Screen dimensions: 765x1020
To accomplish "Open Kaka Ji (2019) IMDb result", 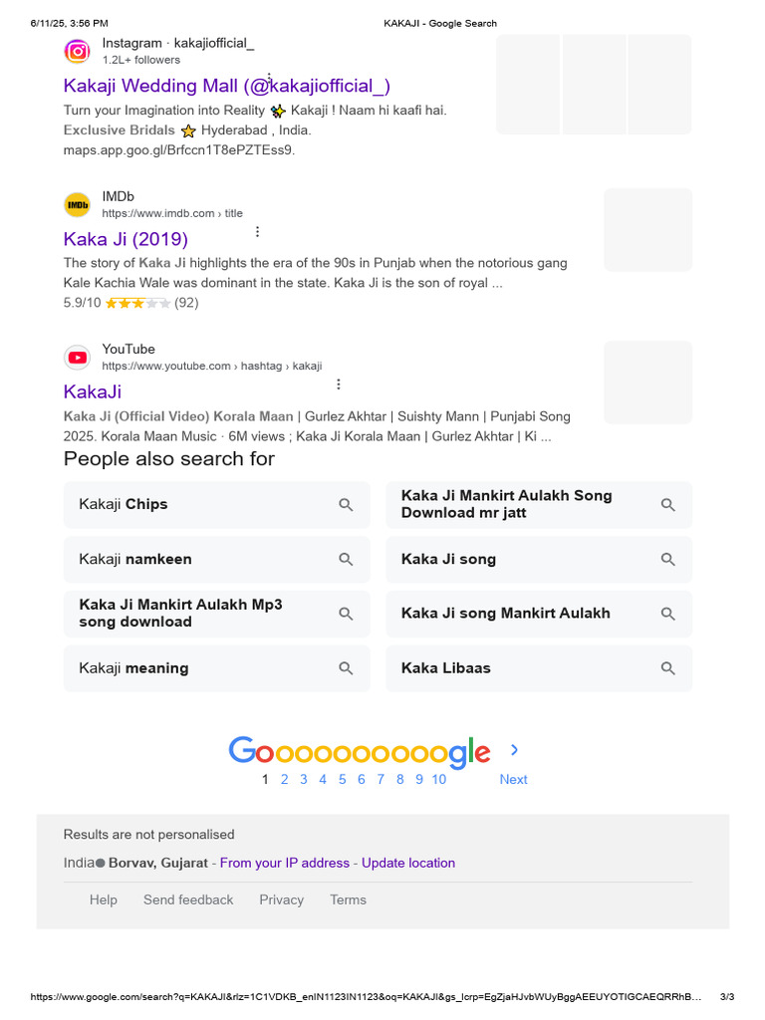I will click(126, 239).
